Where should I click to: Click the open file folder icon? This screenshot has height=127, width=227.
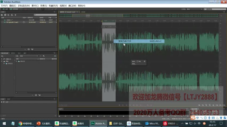click(2, 15)
